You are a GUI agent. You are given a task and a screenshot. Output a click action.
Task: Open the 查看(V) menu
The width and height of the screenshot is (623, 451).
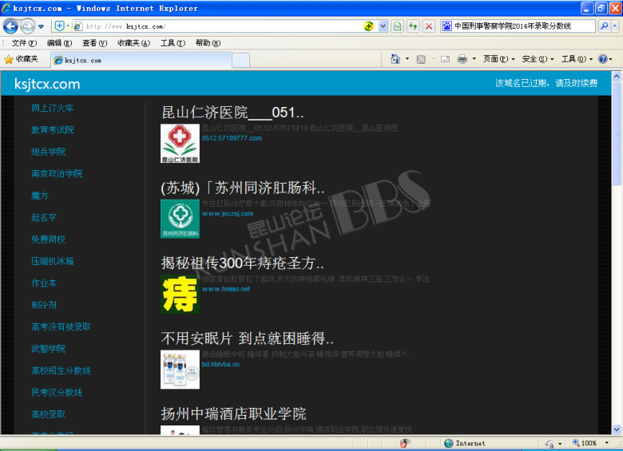(x=94, y=43)
